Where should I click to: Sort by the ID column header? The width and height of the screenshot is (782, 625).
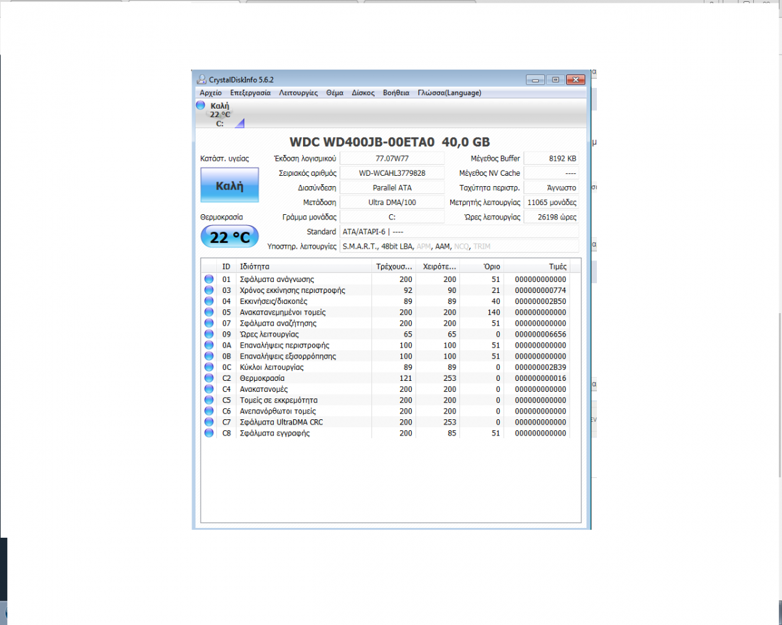pos(226,266)
